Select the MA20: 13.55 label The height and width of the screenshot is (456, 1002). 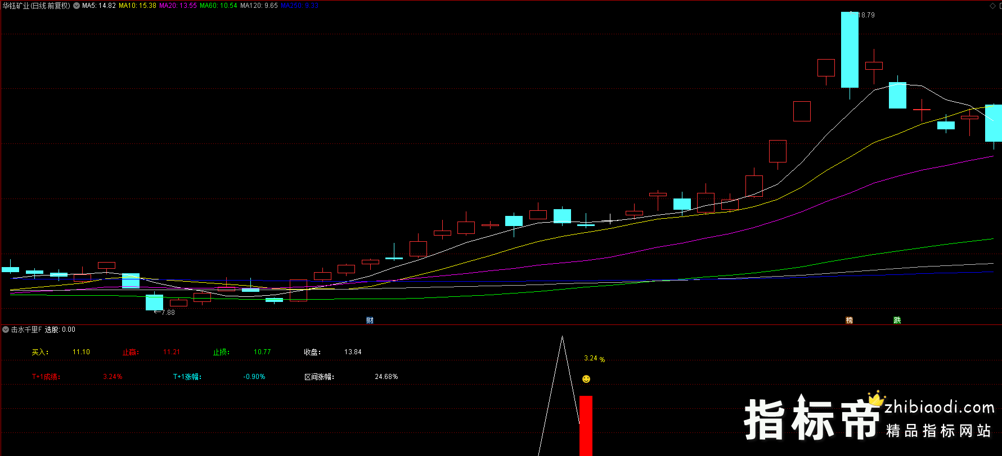[178, 6]
